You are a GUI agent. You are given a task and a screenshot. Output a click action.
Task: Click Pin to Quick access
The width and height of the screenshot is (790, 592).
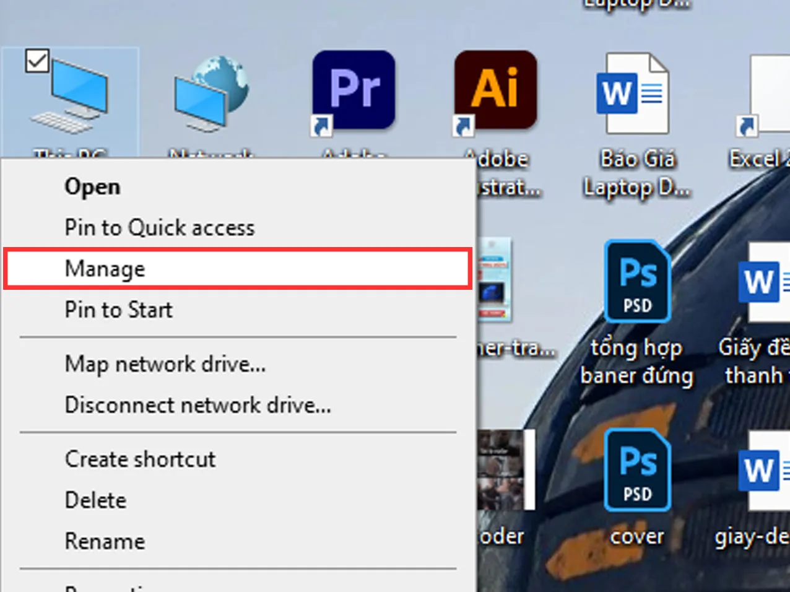159,228
